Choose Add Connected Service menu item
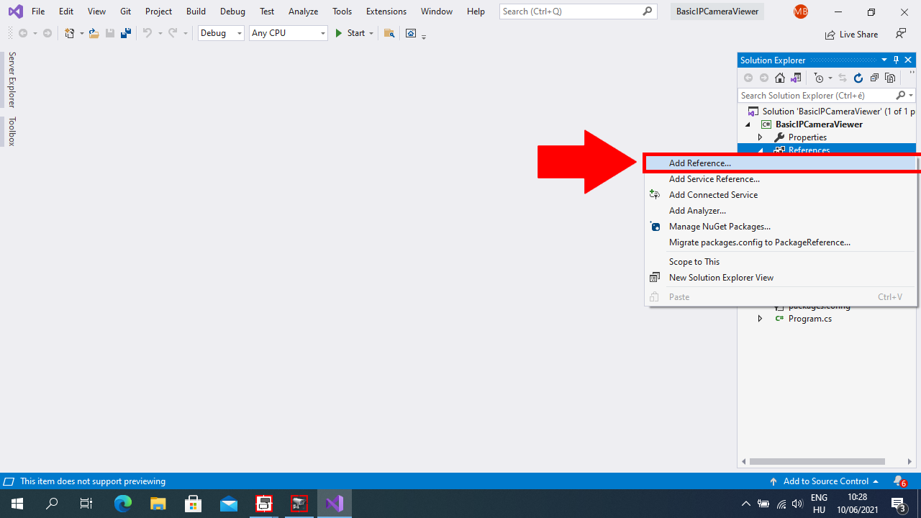The width and height of the screenshot is (921, 518). (x=781, y=195)
